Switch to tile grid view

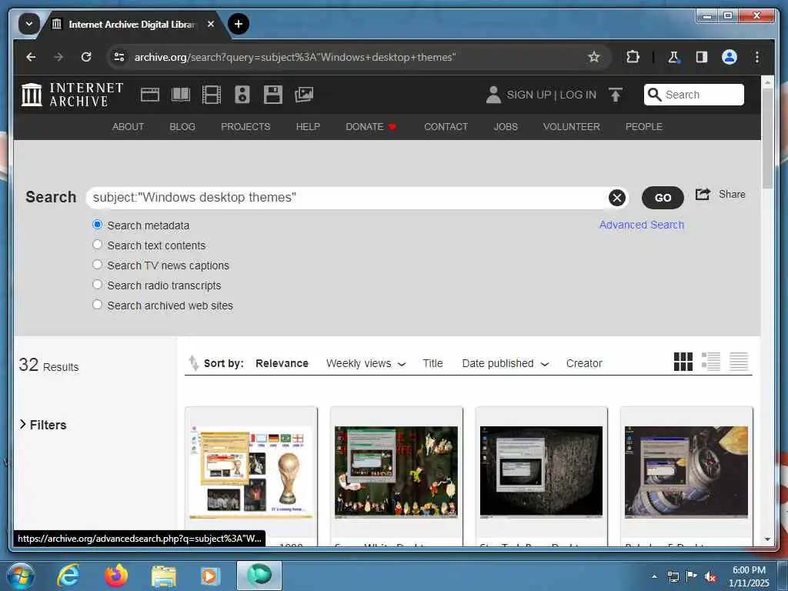tap(683, 362)
